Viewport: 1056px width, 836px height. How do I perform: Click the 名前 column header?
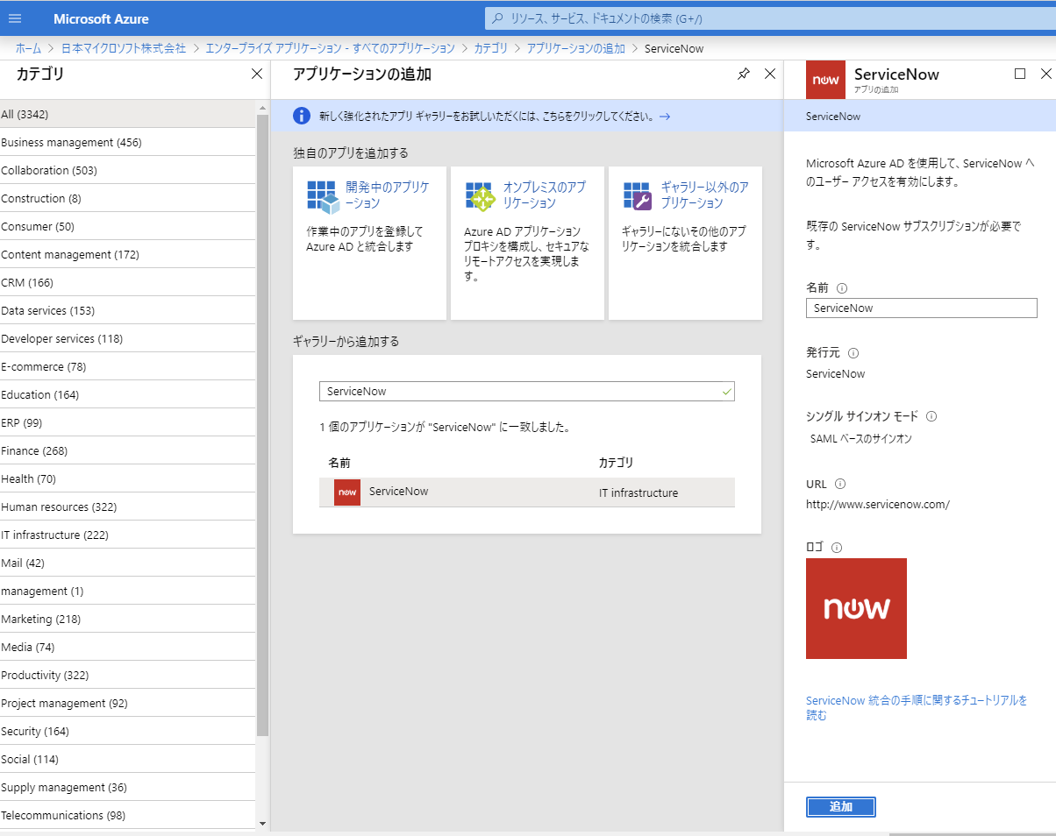click(339, 463)
